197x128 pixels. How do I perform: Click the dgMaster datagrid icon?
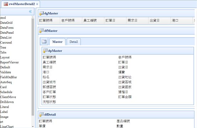[x=41, y=13]
